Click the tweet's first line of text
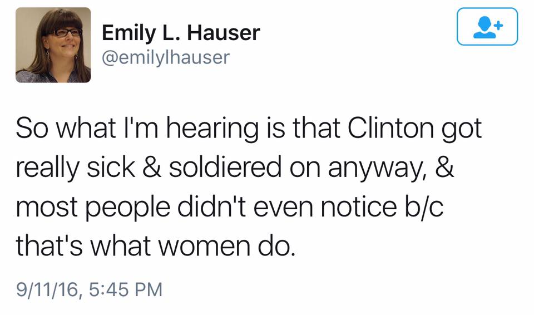This screenshot has width=534, height=315. click(248, 129)
